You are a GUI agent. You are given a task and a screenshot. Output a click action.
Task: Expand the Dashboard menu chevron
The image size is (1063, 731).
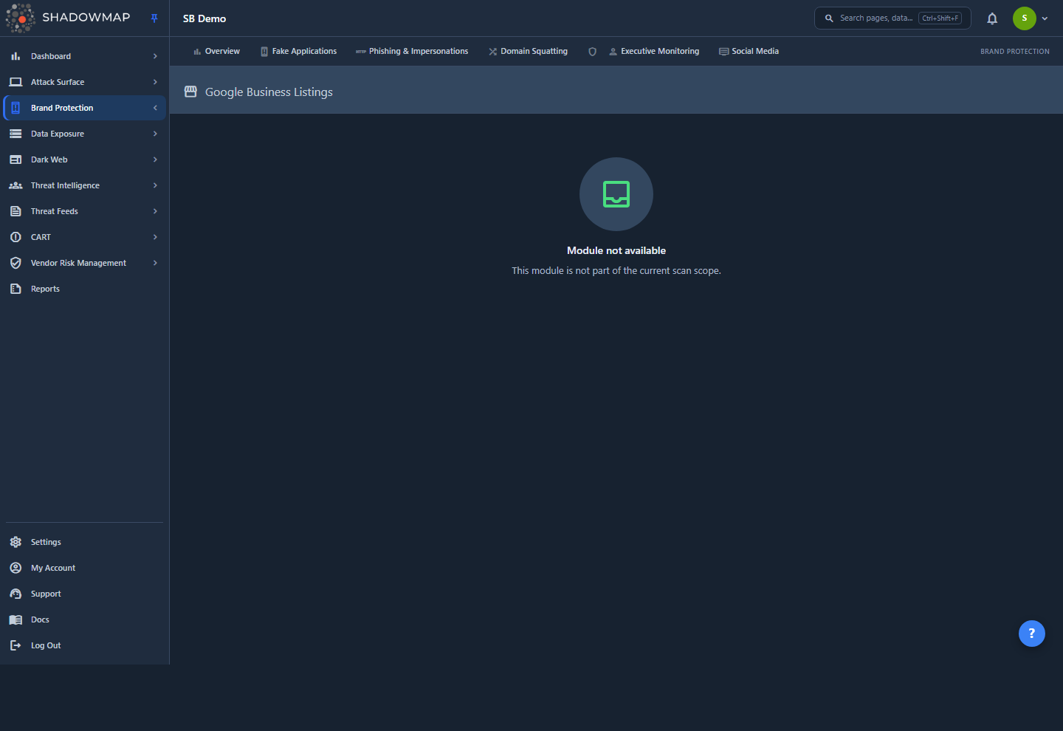click(x=155, y=56)
